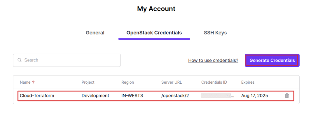This screenshot has height=128, width=320.
Task: Click the search magnifier icon
Action: coord(20,60)
